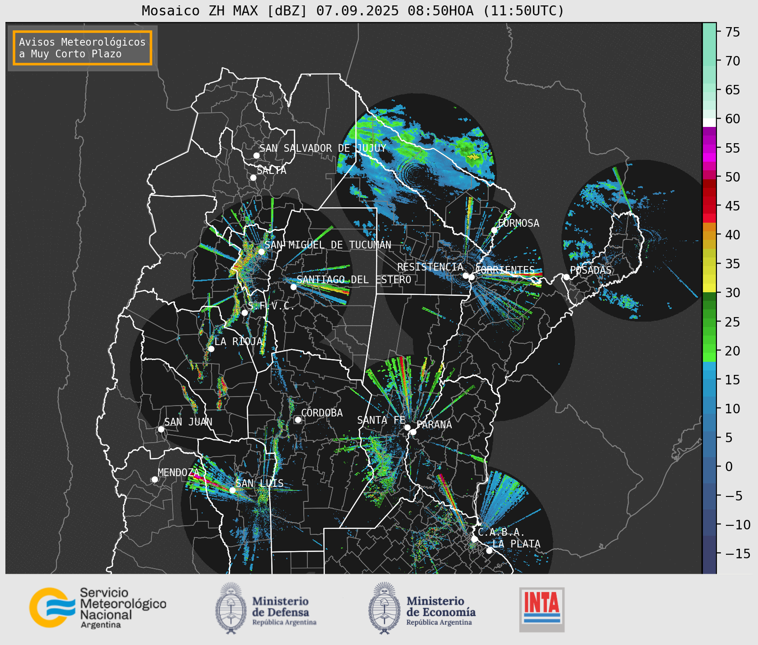The width and height of the screenshot is (758, 645).
Task: Click the SAN MIGUEL DE TUCUMÁN label
Action: [328, 245]
